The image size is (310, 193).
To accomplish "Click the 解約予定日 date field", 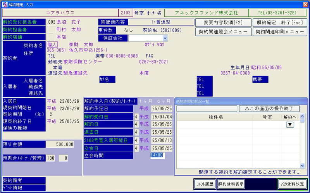I will [162, 108].
